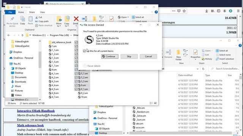Click the Cut scissors icon
This screenshot has width=243, height=136.
36,17
